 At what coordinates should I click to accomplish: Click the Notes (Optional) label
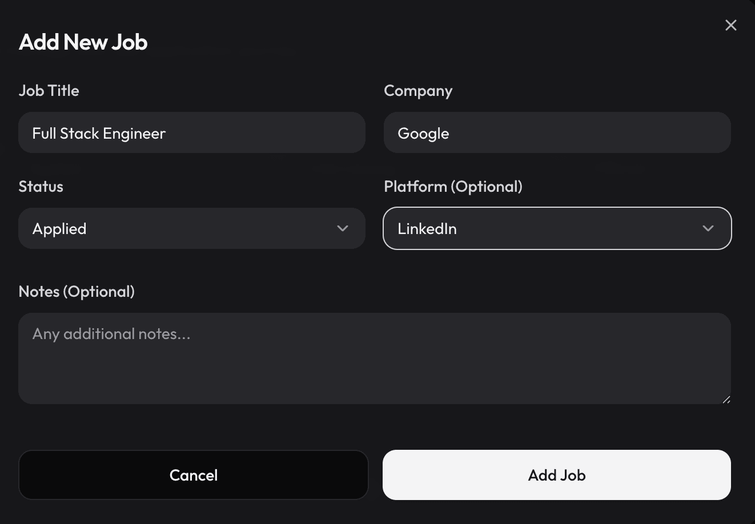[77, 291]
